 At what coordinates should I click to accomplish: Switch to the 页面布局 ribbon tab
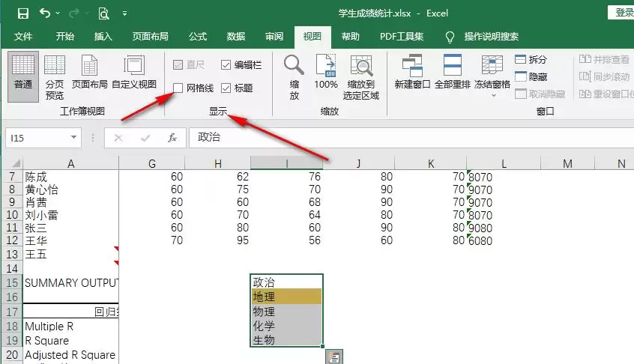(151, 37)
